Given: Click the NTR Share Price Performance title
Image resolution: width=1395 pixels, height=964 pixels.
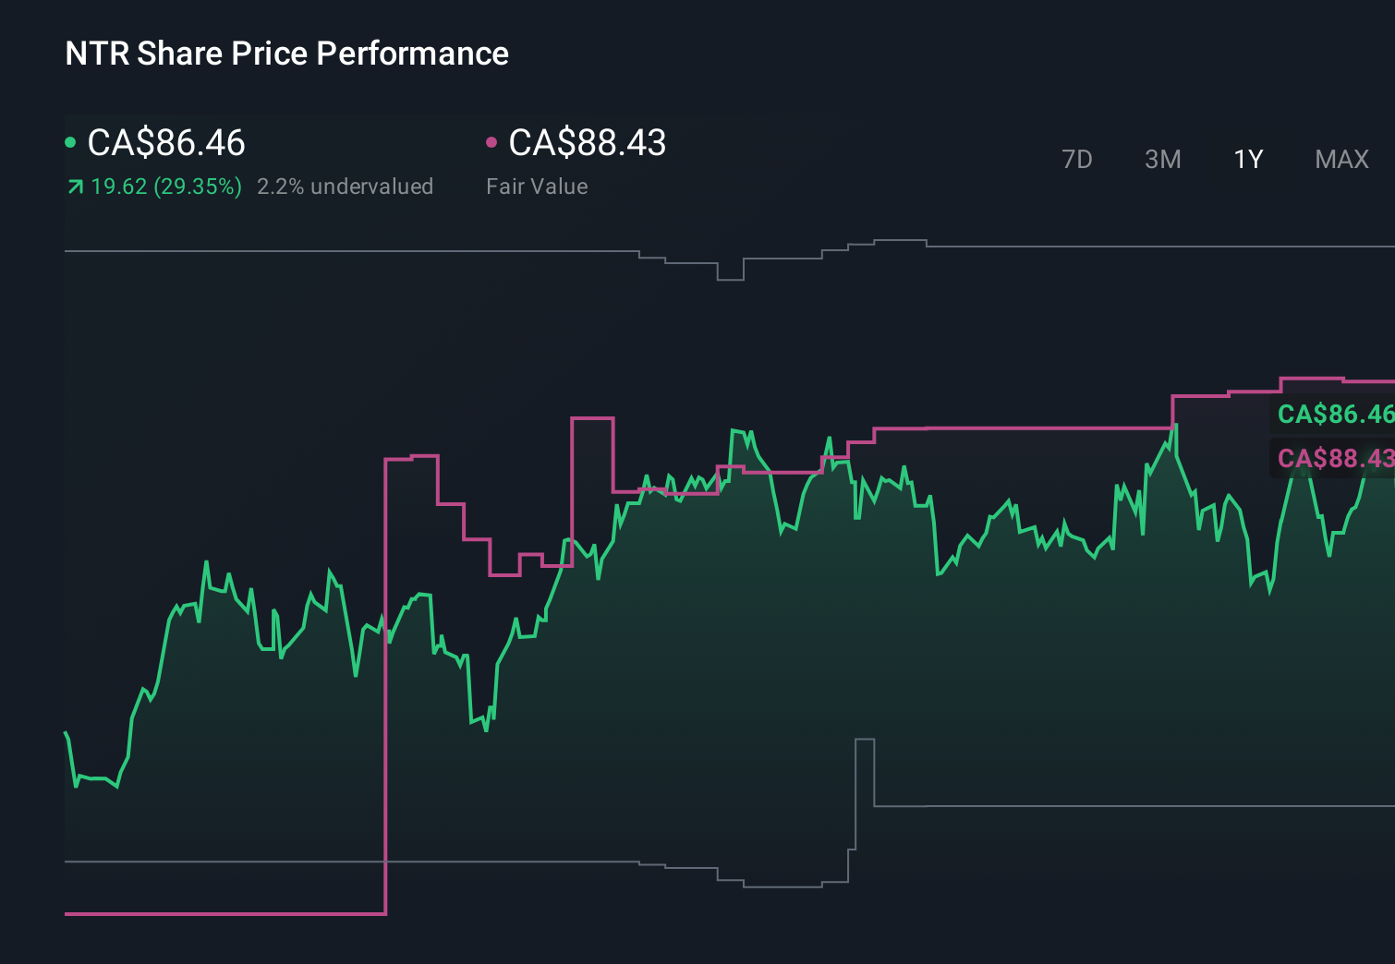Looking at the screenshot, I should 285,54.
